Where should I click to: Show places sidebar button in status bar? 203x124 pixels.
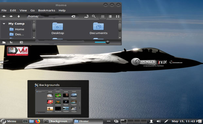coord(4,42)
